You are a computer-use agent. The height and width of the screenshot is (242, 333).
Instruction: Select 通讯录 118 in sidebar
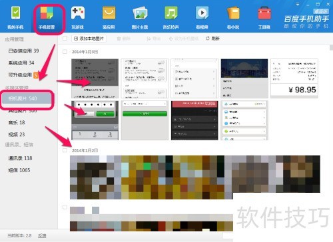(20, 158)
